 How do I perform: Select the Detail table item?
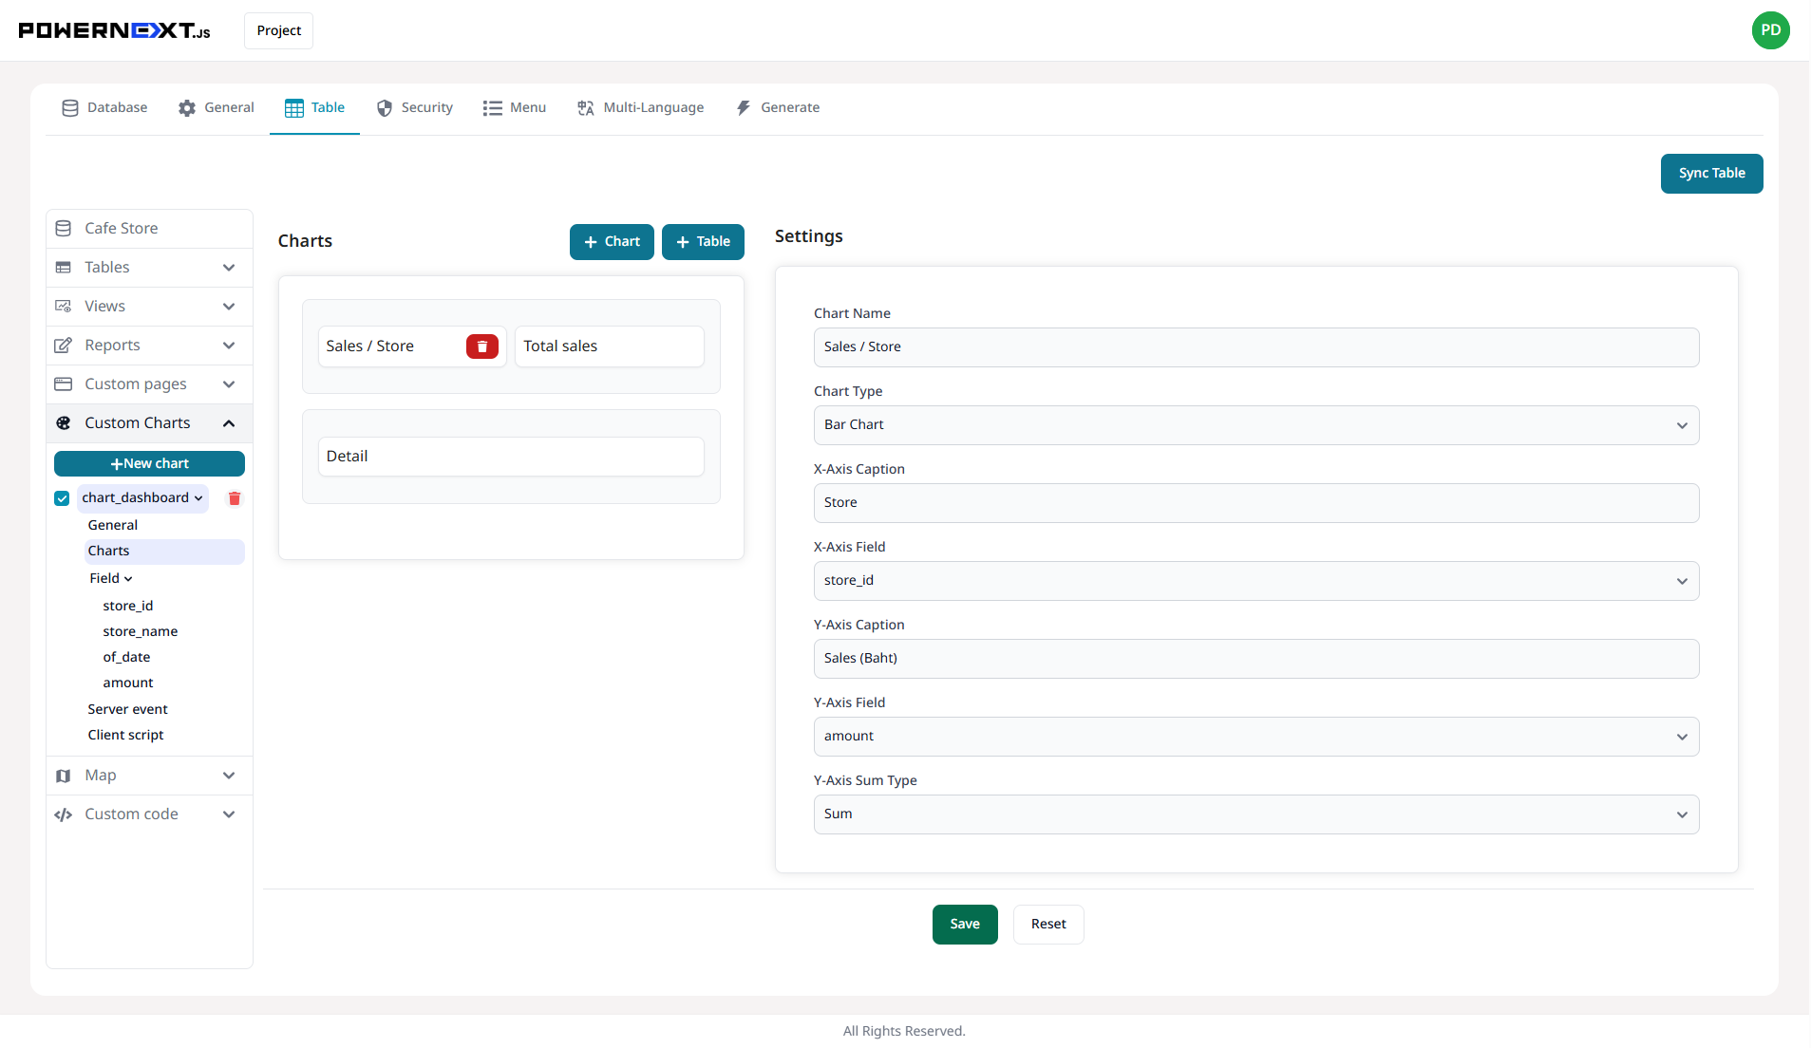tap(511, 457)
